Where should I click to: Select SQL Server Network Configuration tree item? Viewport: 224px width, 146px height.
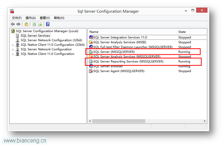[x=46, y=49]
